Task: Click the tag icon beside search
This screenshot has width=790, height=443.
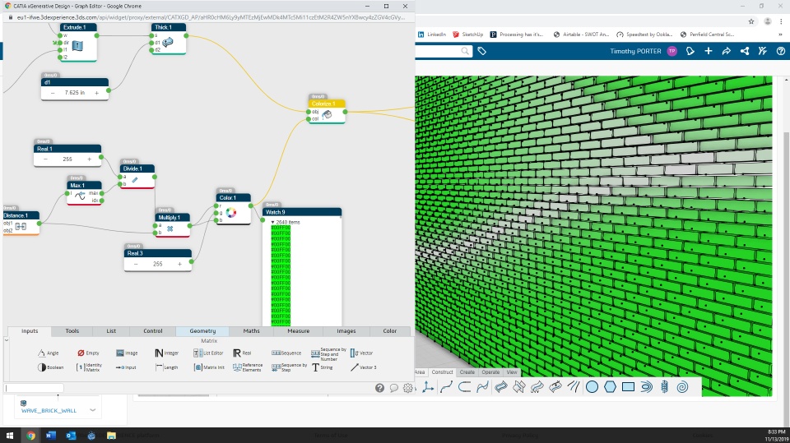Action: coord(481,51)
